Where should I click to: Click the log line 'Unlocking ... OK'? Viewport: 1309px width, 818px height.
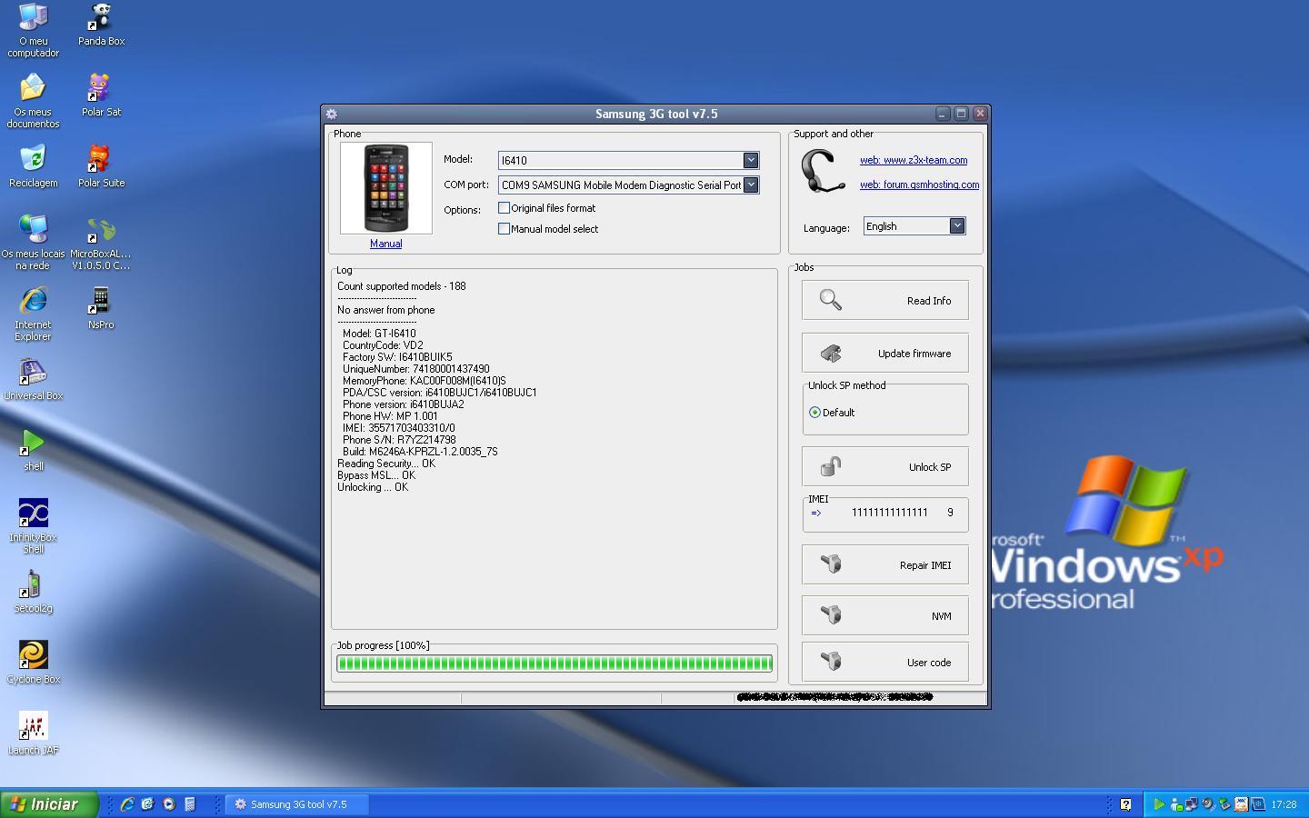click(x=373, y=487)
